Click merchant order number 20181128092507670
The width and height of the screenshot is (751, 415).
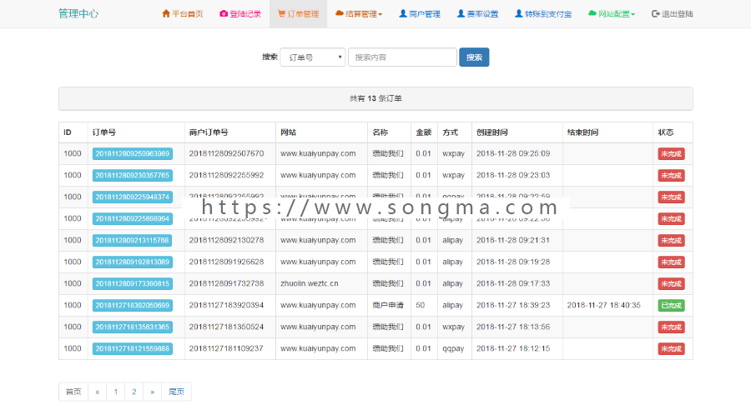click(x=226, y=153)
